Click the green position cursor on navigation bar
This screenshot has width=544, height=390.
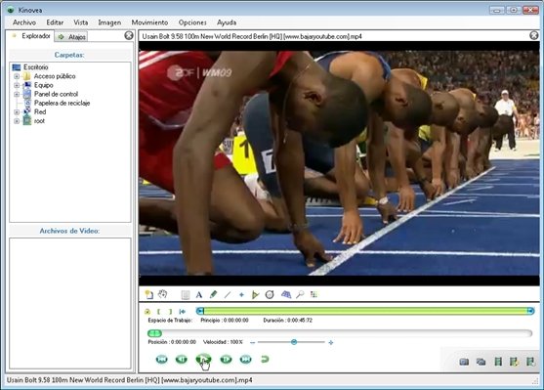pos(154,333)
